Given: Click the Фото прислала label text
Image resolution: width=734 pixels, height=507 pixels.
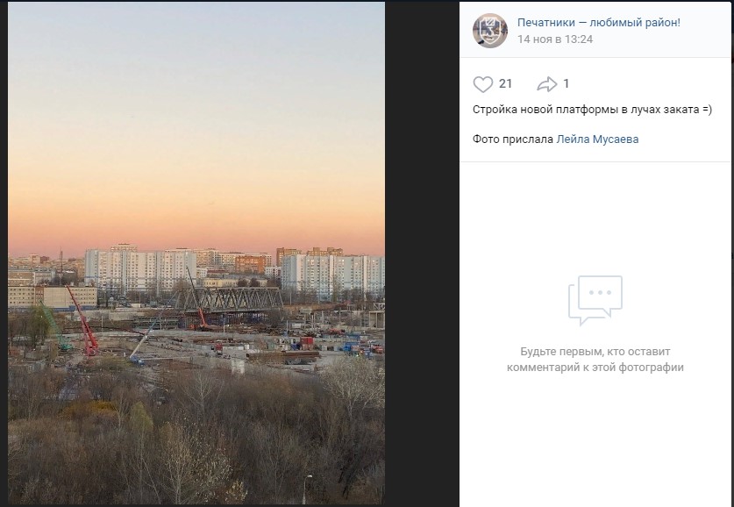Looking at the screenshot, I should pyautogui.click(x=513, y=139).
